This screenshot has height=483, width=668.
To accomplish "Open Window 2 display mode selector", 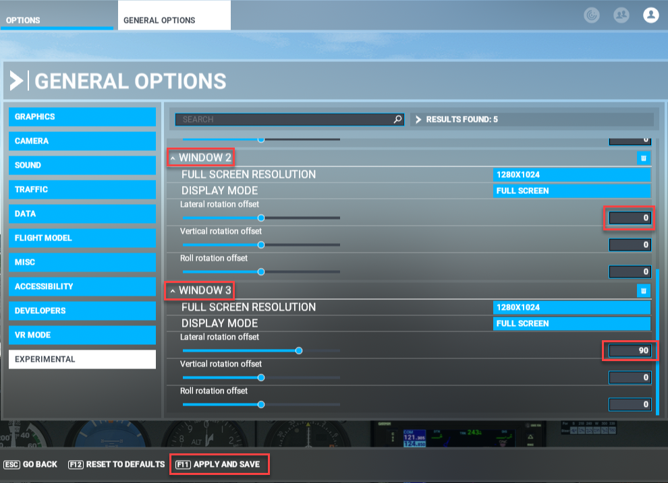I will point(572,191).
